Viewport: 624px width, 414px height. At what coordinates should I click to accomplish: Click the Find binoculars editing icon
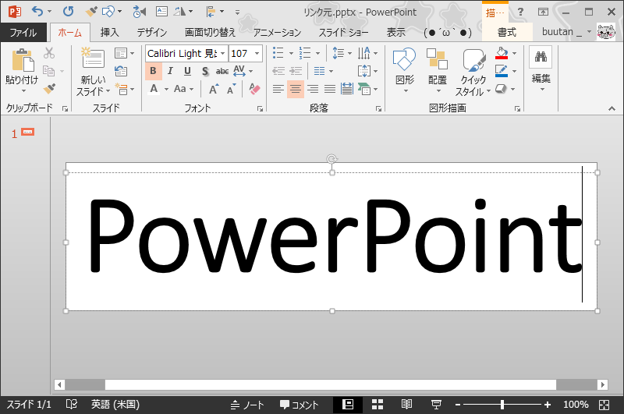(541, 56)
